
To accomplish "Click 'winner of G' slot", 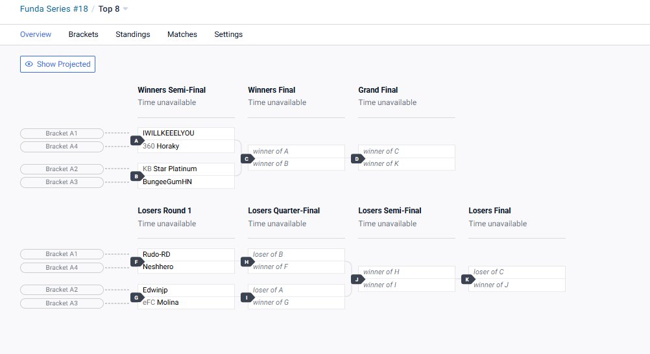I will (x=296, y=303).
